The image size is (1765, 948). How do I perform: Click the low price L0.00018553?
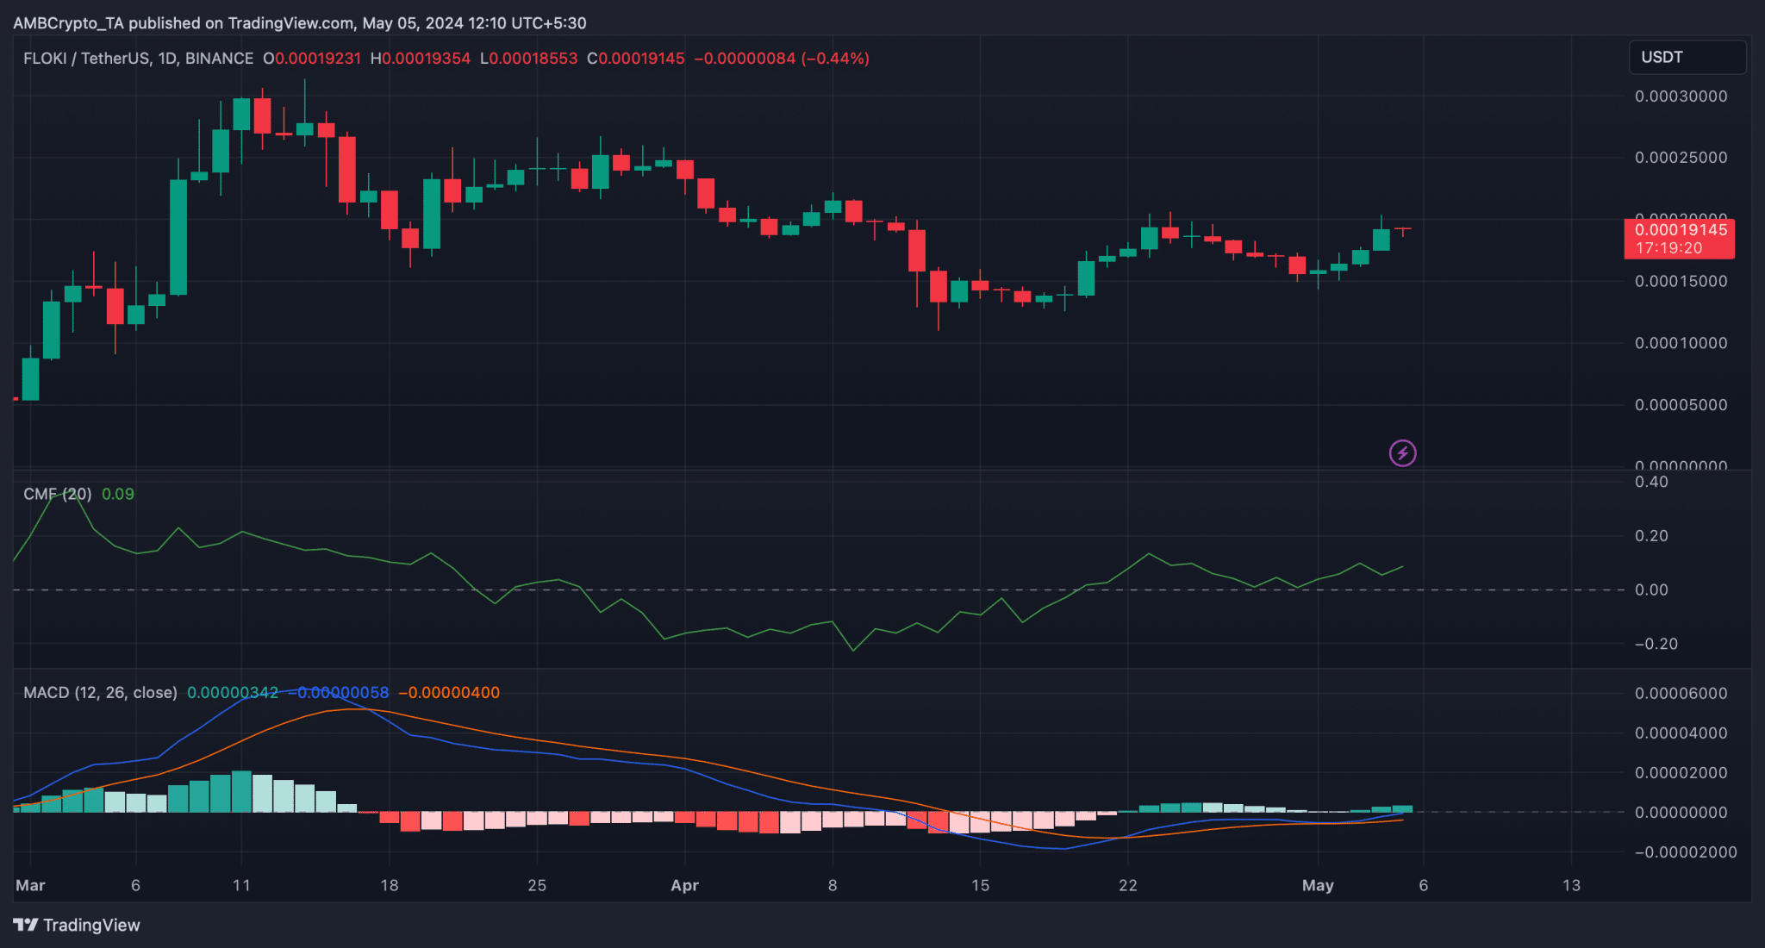click(528, 59)
